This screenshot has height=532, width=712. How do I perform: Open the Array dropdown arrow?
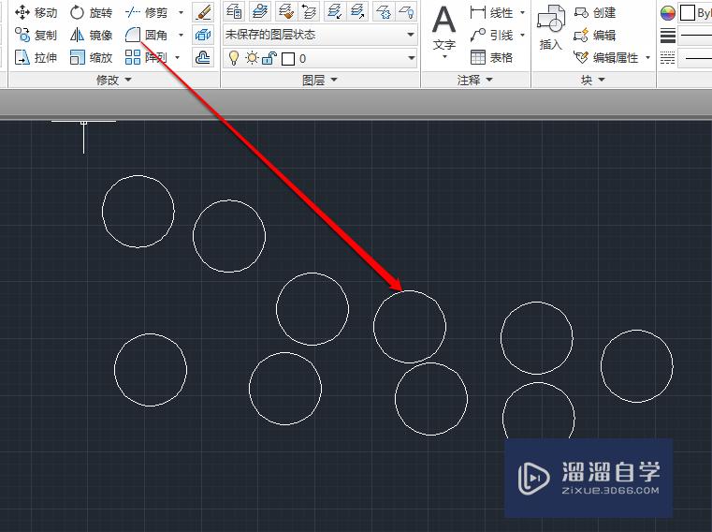pyautogui.click(x=178, y=57)
